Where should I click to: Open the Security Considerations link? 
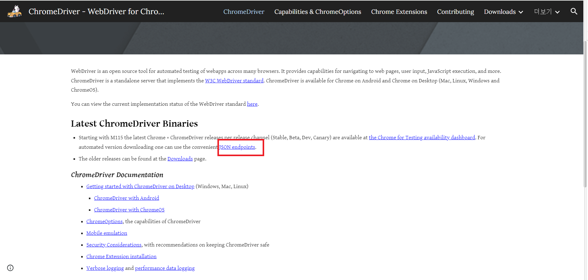click(x=114, y=245)
